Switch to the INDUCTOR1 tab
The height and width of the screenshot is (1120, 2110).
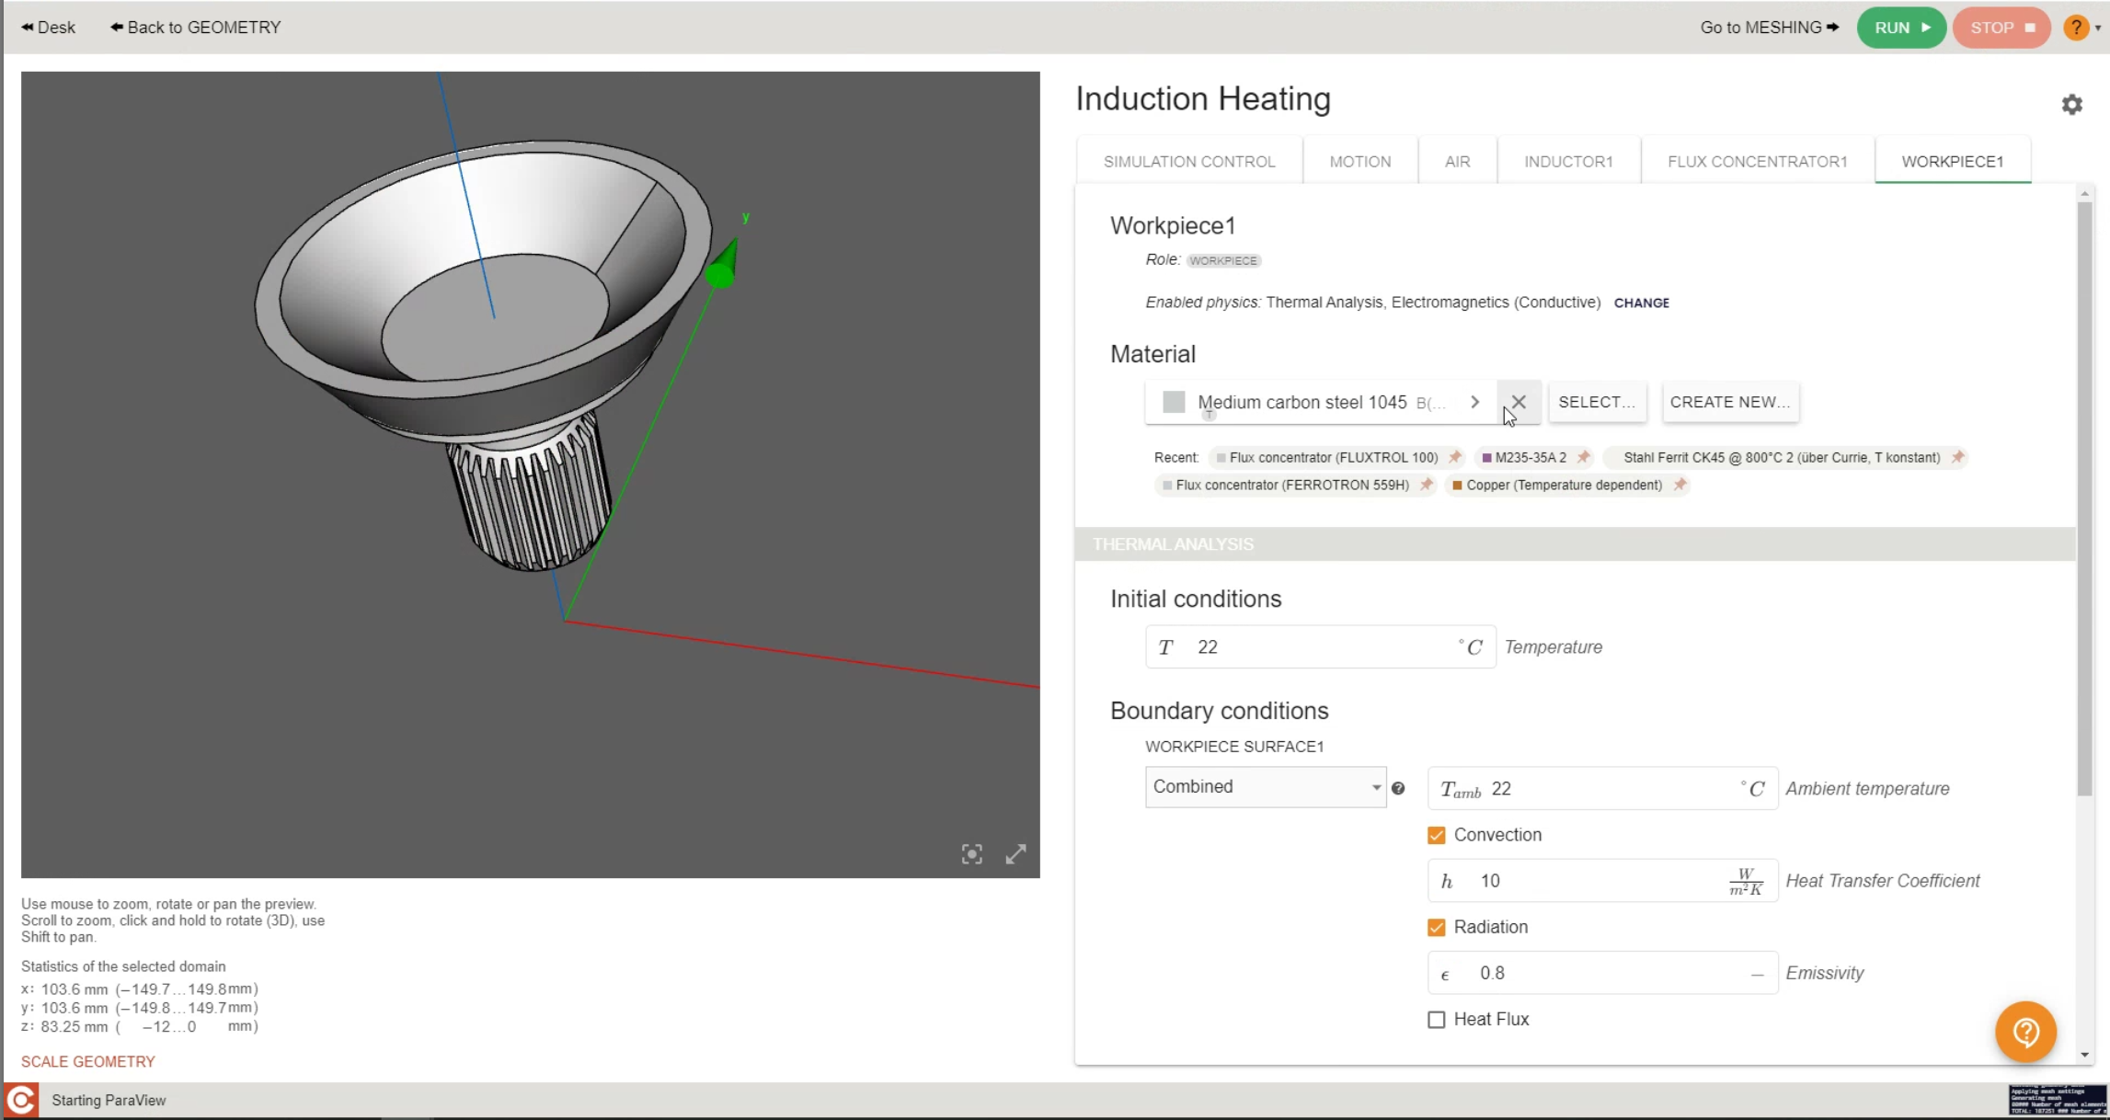(x=1568, y=161)
